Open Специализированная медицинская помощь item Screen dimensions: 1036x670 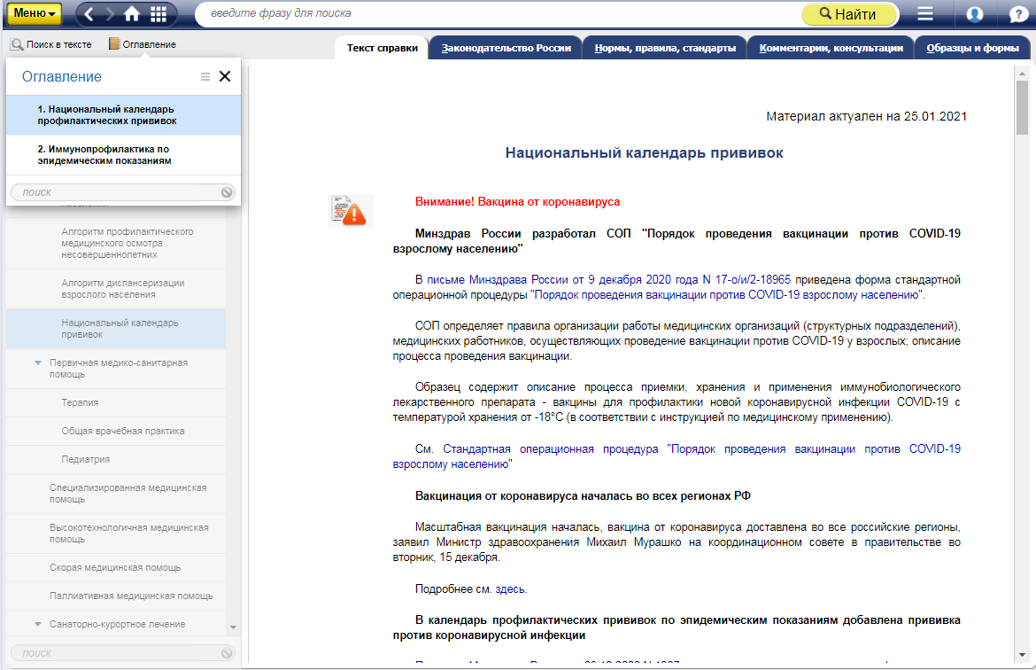116,494
